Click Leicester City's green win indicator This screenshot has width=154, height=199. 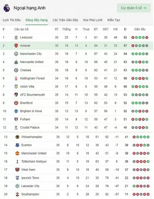click(134, 186)
